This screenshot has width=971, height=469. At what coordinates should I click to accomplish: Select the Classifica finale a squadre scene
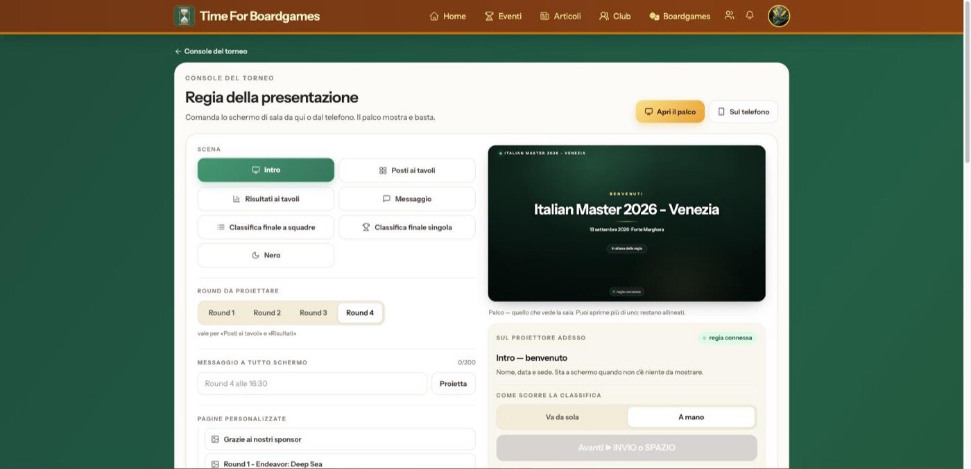tap(266, 227)
